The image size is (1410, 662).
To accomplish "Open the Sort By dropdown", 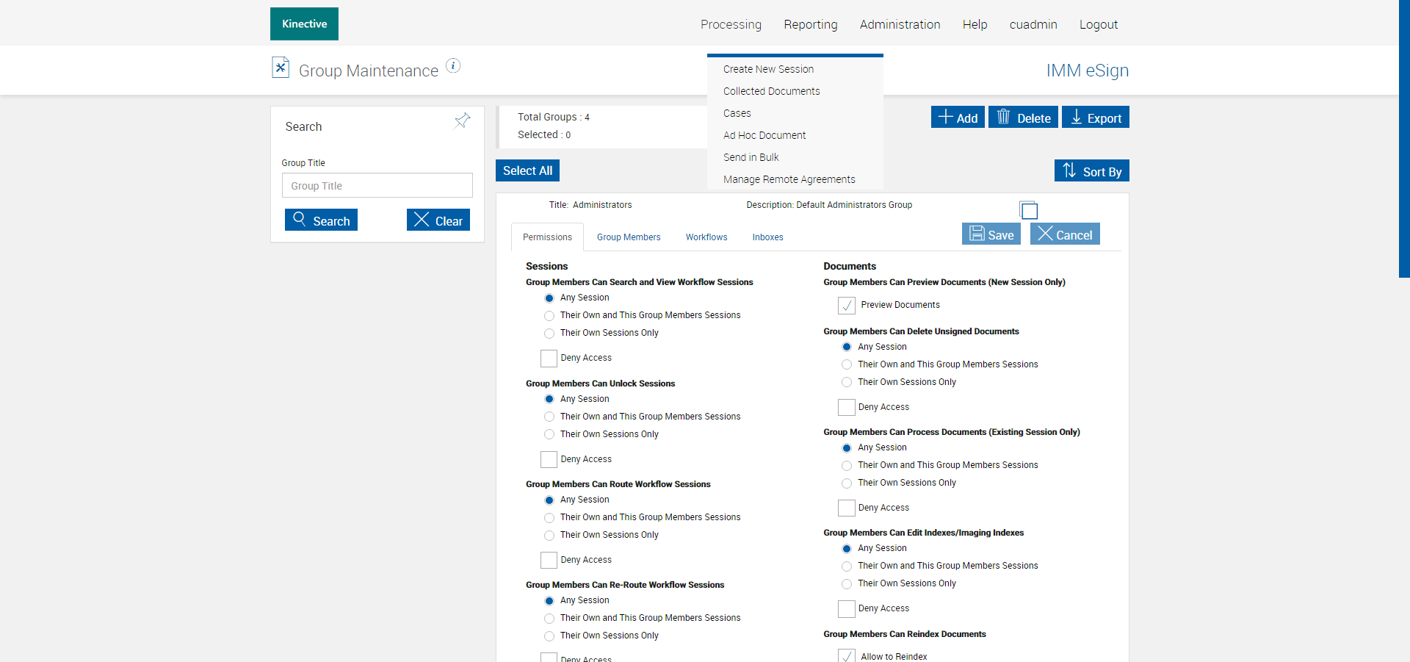I will pos(1091,171).
